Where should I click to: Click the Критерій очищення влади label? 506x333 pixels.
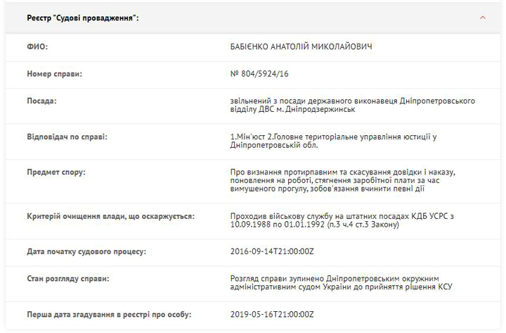[x=110, y=216]
